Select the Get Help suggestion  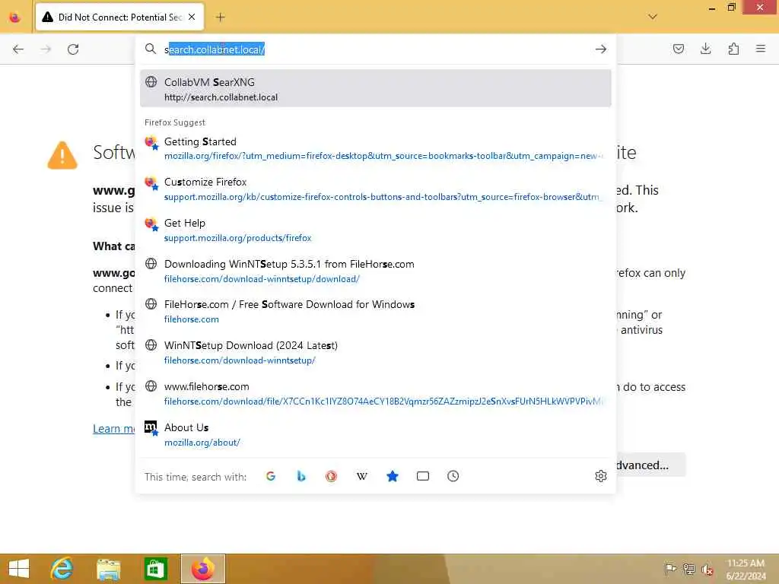376,230
